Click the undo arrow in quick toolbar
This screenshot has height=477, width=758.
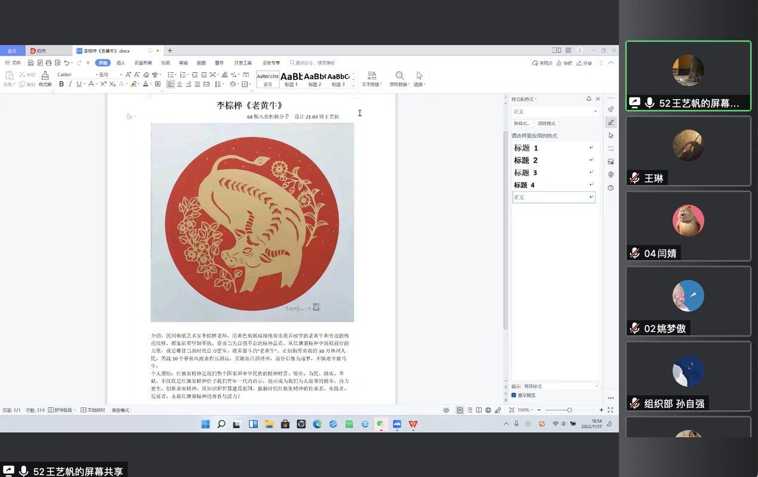tap(66, 63)
